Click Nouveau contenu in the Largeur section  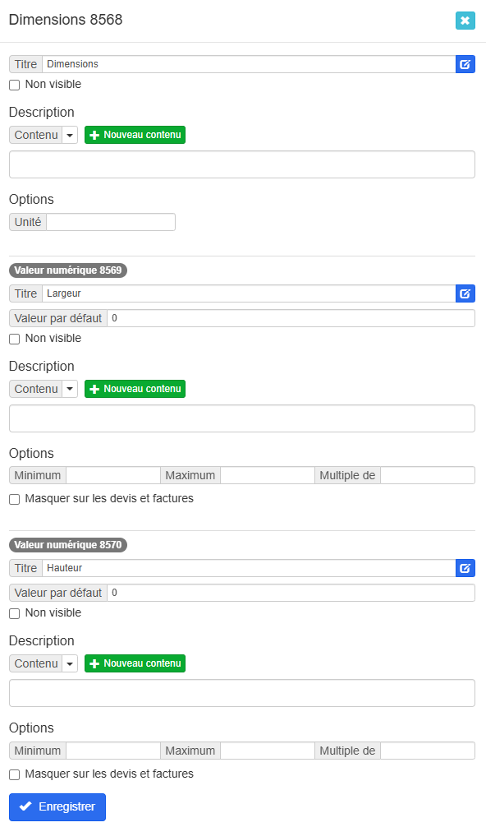[x=135, y=389]
